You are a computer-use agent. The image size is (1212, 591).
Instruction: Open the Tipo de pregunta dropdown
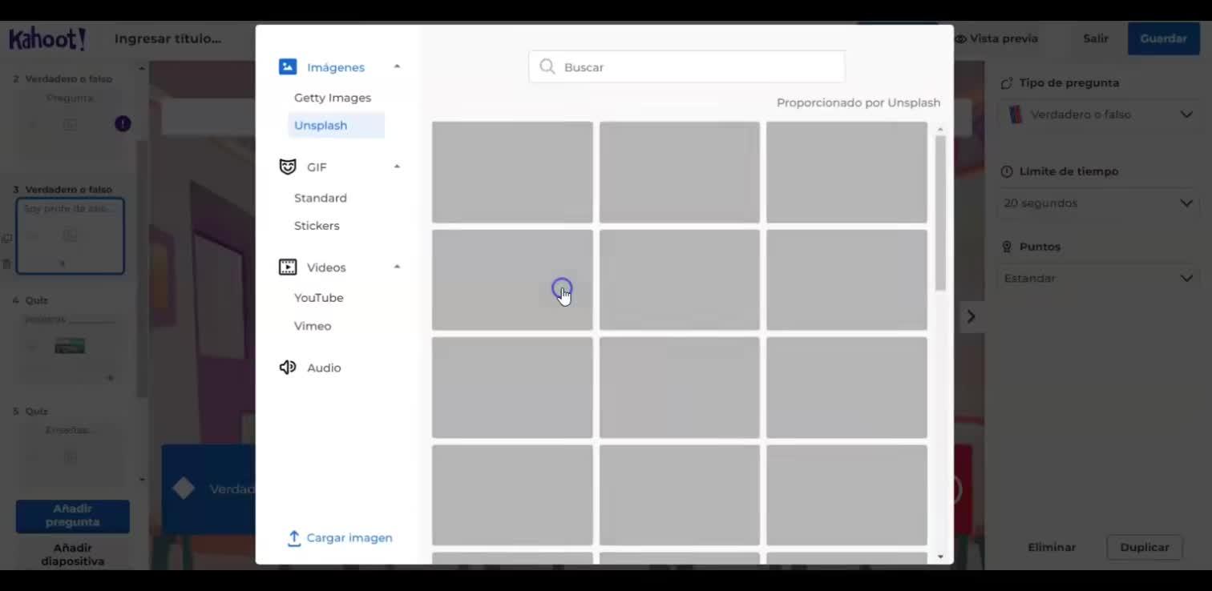pyautogui.click(x=1100, y=115)
